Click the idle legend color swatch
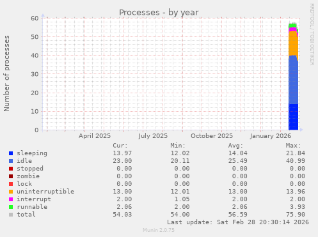The height and width of the screenshot is (237, 318). coord(11,161)
